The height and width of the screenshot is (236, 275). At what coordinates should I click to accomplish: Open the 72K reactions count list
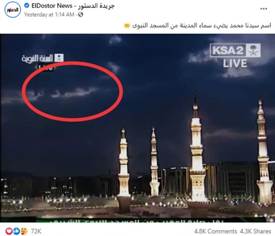pos(36,231)
